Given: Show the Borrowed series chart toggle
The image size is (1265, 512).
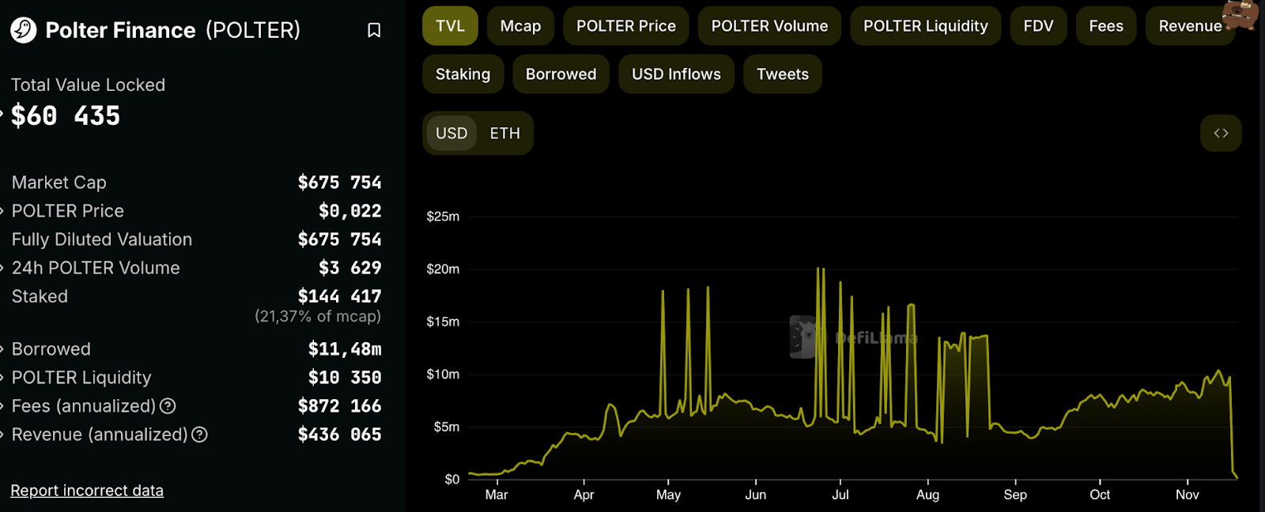Looking at the screenshot, I should pos(561,74).
